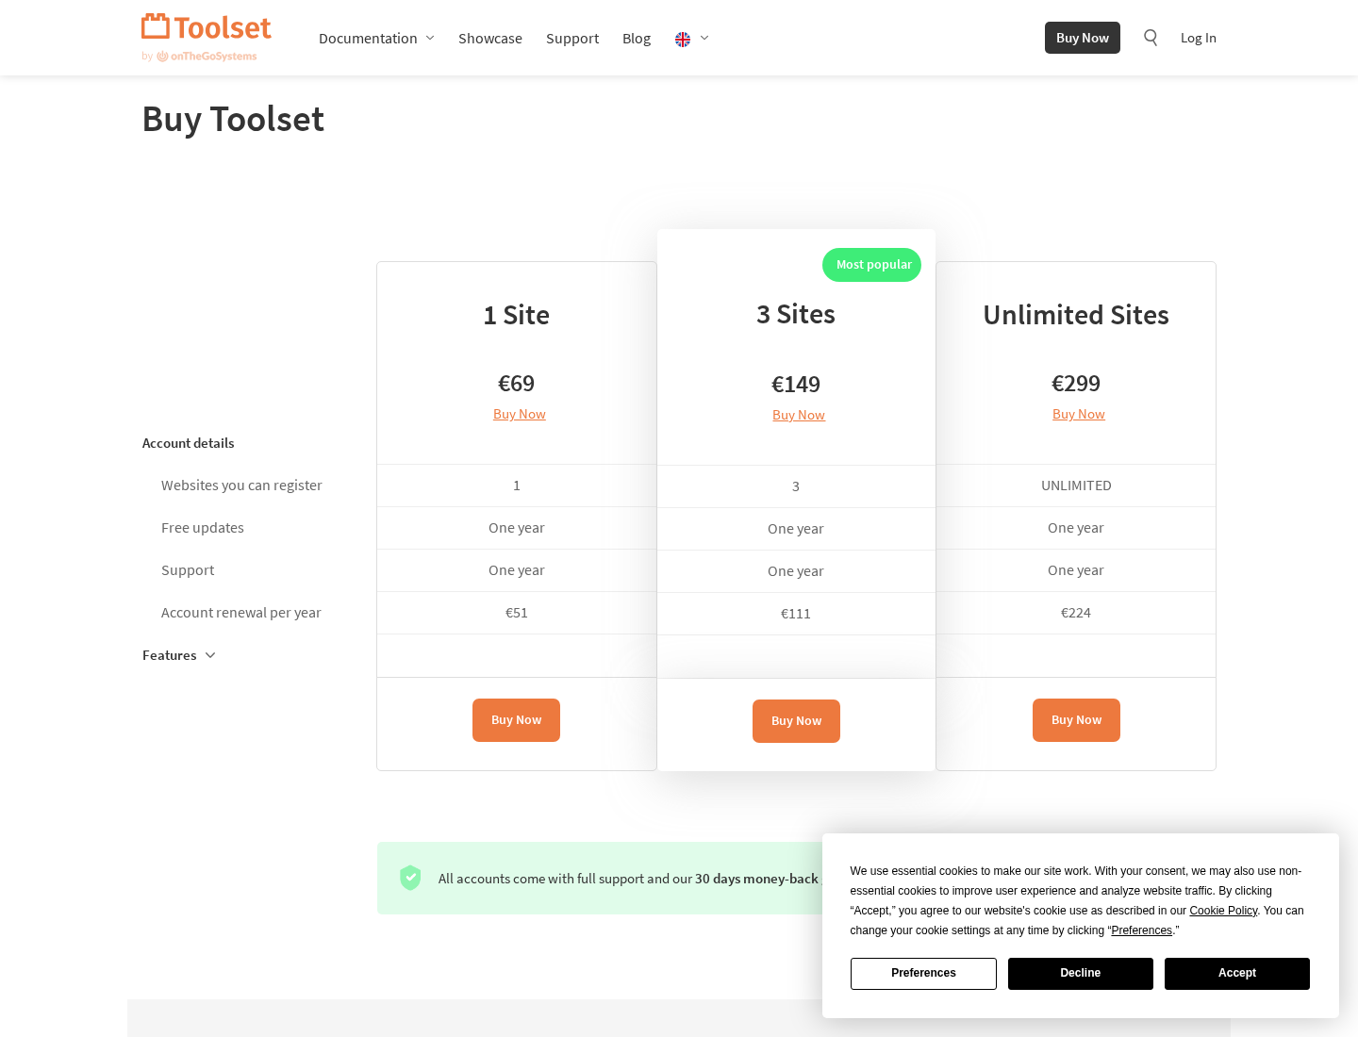Click the "Account details" label
This screenshot has width=1358, height=1037.
(x=189, y=443)
